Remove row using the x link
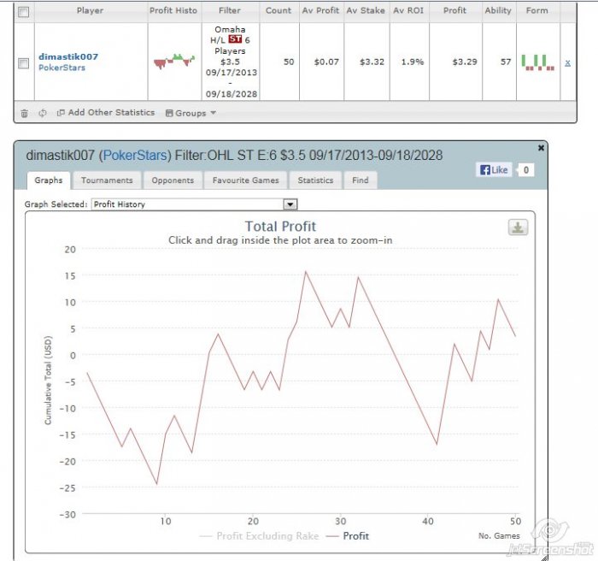Screen dimensions: 598x561 [x=567, y=62]
